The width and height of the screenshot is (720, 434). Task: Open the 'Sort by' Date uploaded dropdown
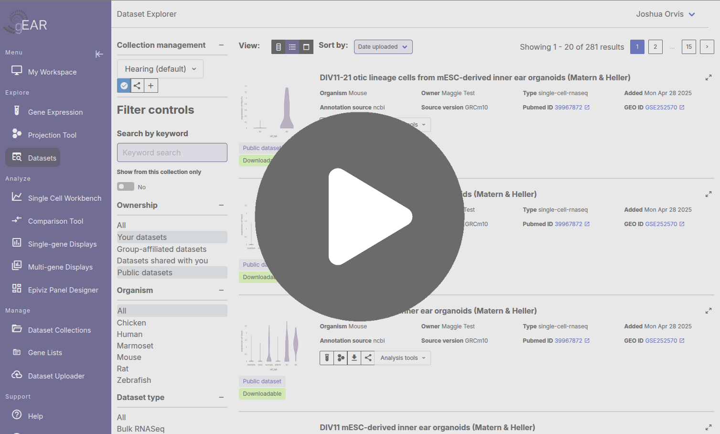coord(383,47)
